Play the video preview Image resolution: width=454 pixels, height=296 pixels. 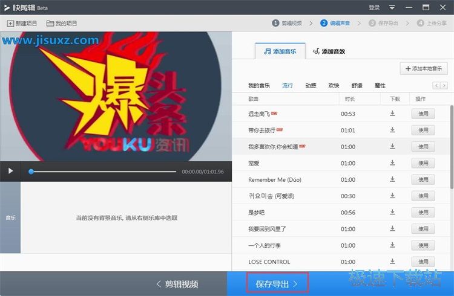click(10, 171)
